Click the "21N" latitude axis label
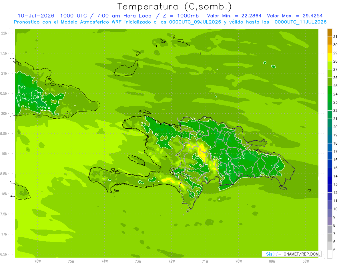The image size is (343, 265). point(4,73)
